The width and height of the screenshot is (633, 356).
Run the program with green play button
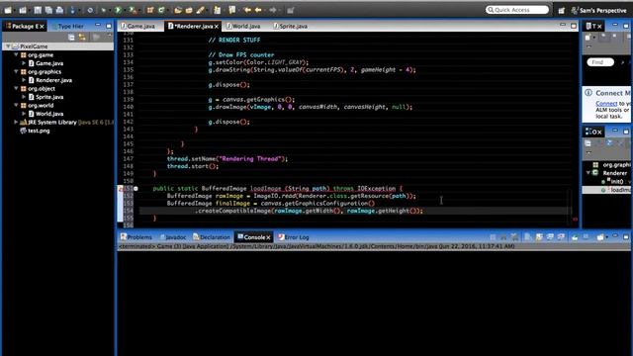coord(119,10)
